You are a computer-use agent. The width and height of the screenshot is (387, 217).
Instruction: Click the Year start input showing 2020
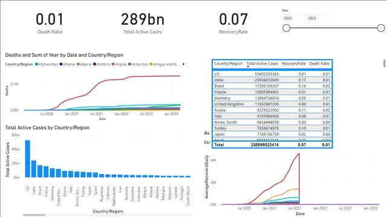click(293, 18)
